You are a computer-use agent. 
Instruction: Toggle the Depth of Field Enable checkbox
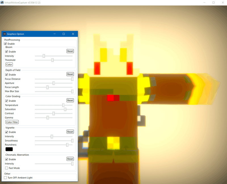click(7, 75)
